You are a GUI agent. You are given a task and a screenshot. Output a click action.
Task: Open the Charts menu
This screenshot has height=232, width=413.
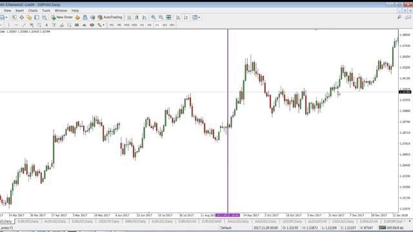pyautogui.click(x=33, y=10)
